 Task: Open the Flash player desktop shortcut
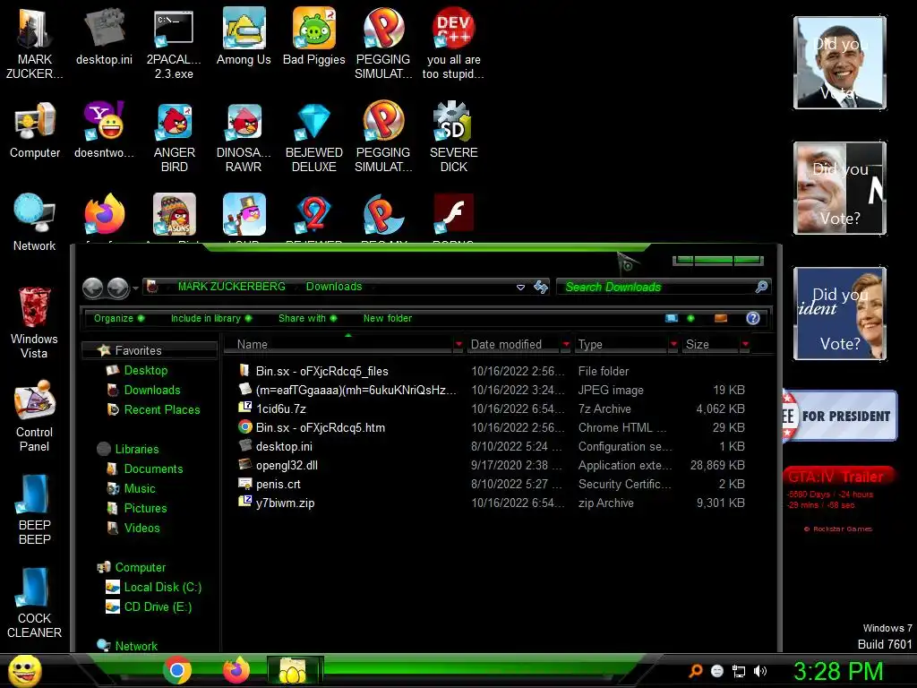coord(453,214)
